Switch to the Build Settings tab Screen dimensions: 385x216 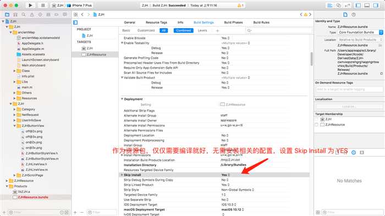point(204,23)
